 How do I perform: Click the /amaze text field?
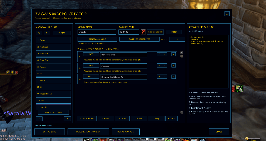tap(124, 66)
